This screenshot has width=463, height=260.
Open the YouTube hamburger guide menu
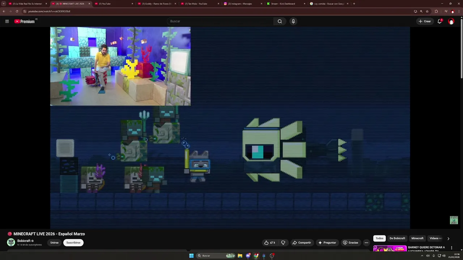[x=7, y=21]
